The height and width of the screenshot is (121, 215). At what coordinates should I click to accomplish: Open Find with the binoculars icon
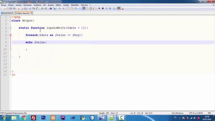[51, 8]
